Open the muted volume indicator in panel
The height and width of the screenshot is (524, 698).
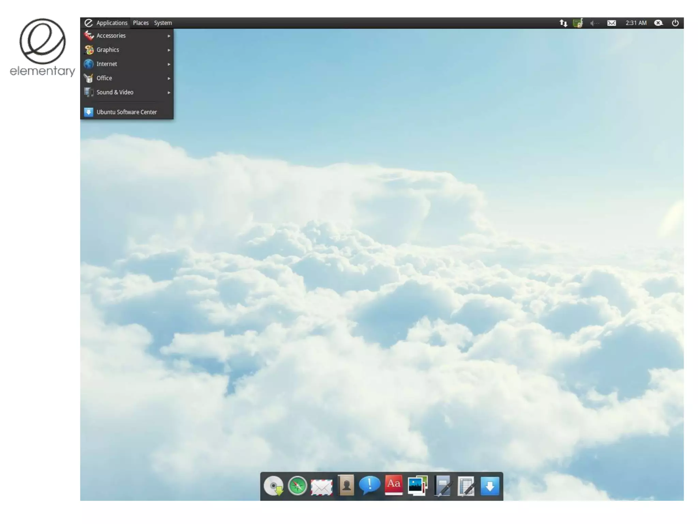click(x=594, y=23)
